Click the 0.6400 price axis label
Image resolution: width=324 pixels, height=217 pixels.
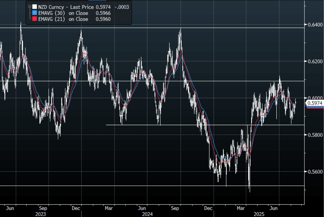(x=314, y=24)
